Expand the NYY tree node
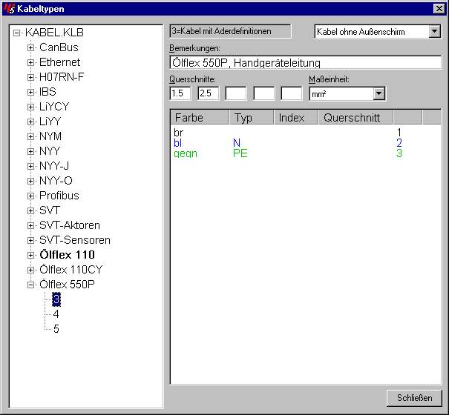 (x=30, y=151)
